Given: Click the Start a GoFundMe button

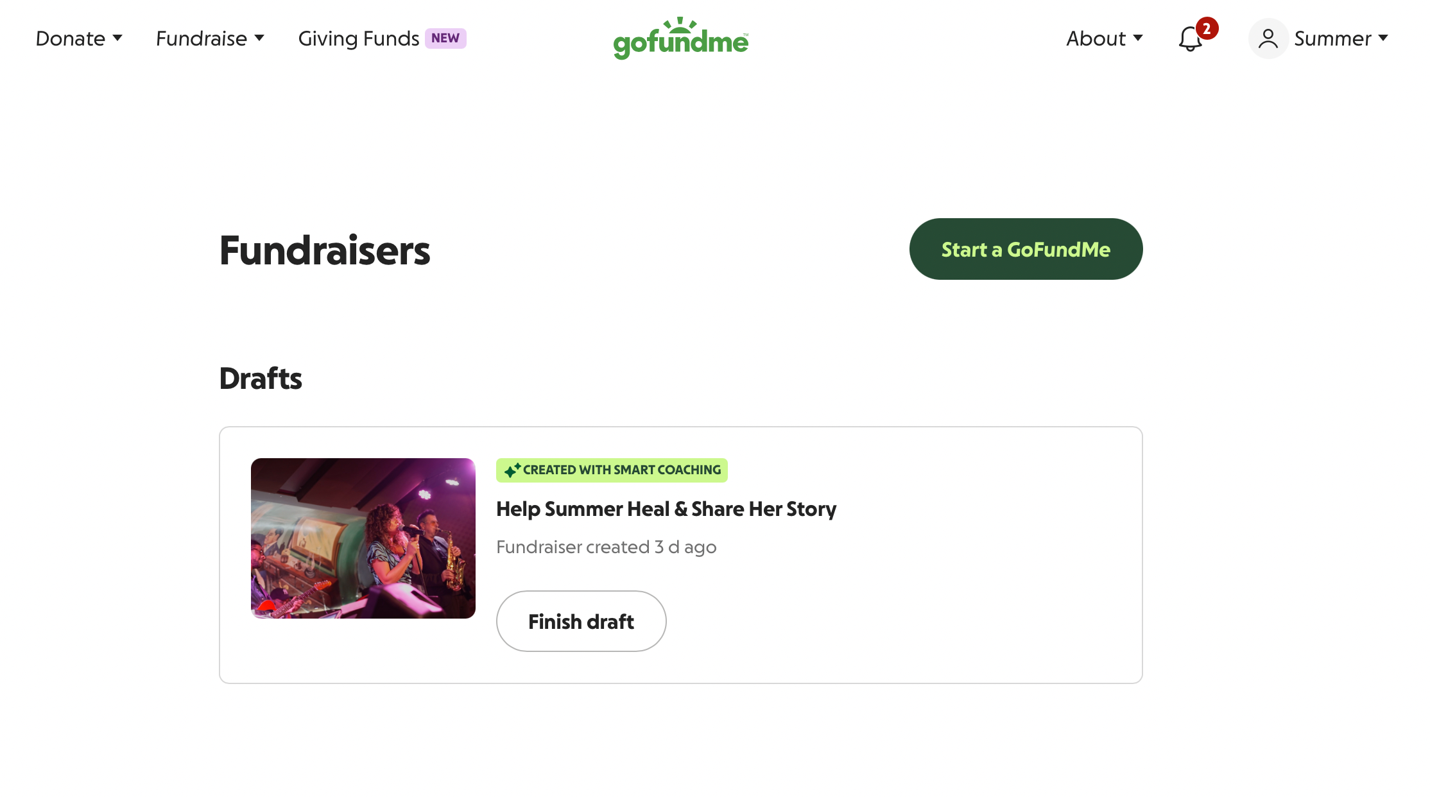Looking at the screenshot, I should pos(1026,249).
